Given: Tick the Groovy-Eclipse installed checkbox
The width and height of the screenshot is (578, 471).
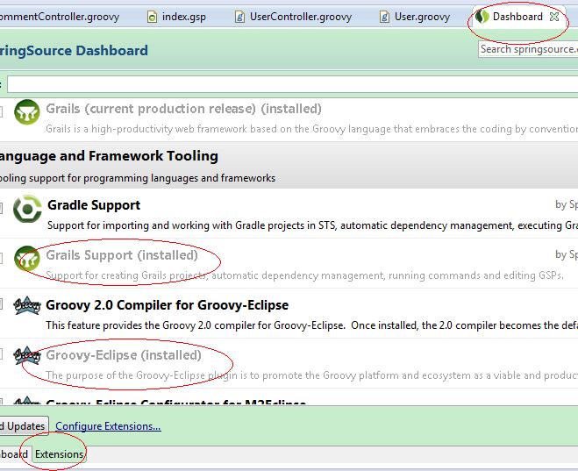Looking at the screenshot, I should pos(1,354).
